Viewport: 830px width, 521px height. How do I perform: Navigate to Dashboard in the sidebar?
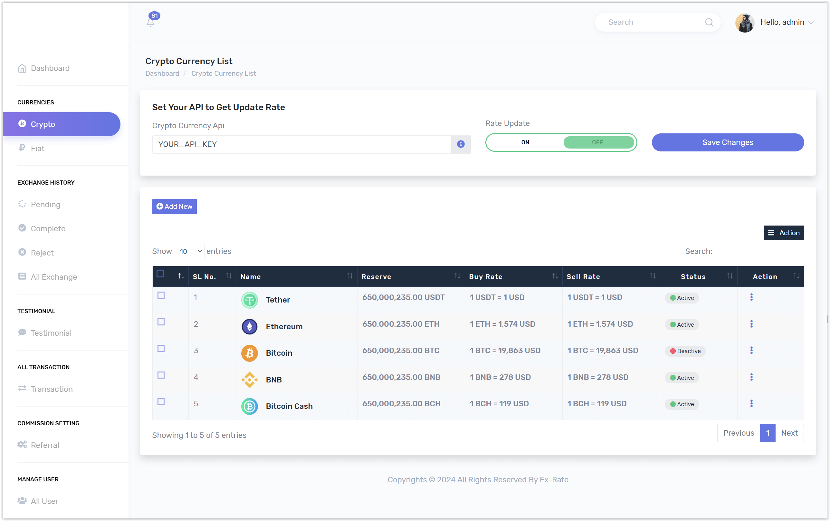coord(50,68)
